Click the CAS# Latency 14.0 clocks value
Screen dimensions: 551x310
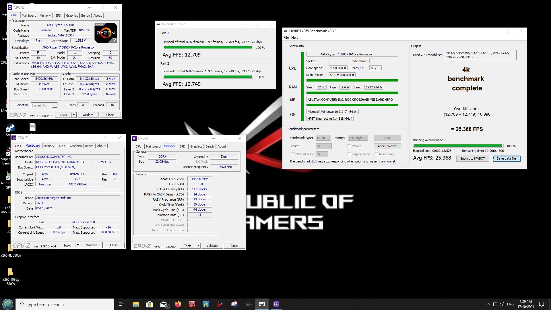pos(199,189)
